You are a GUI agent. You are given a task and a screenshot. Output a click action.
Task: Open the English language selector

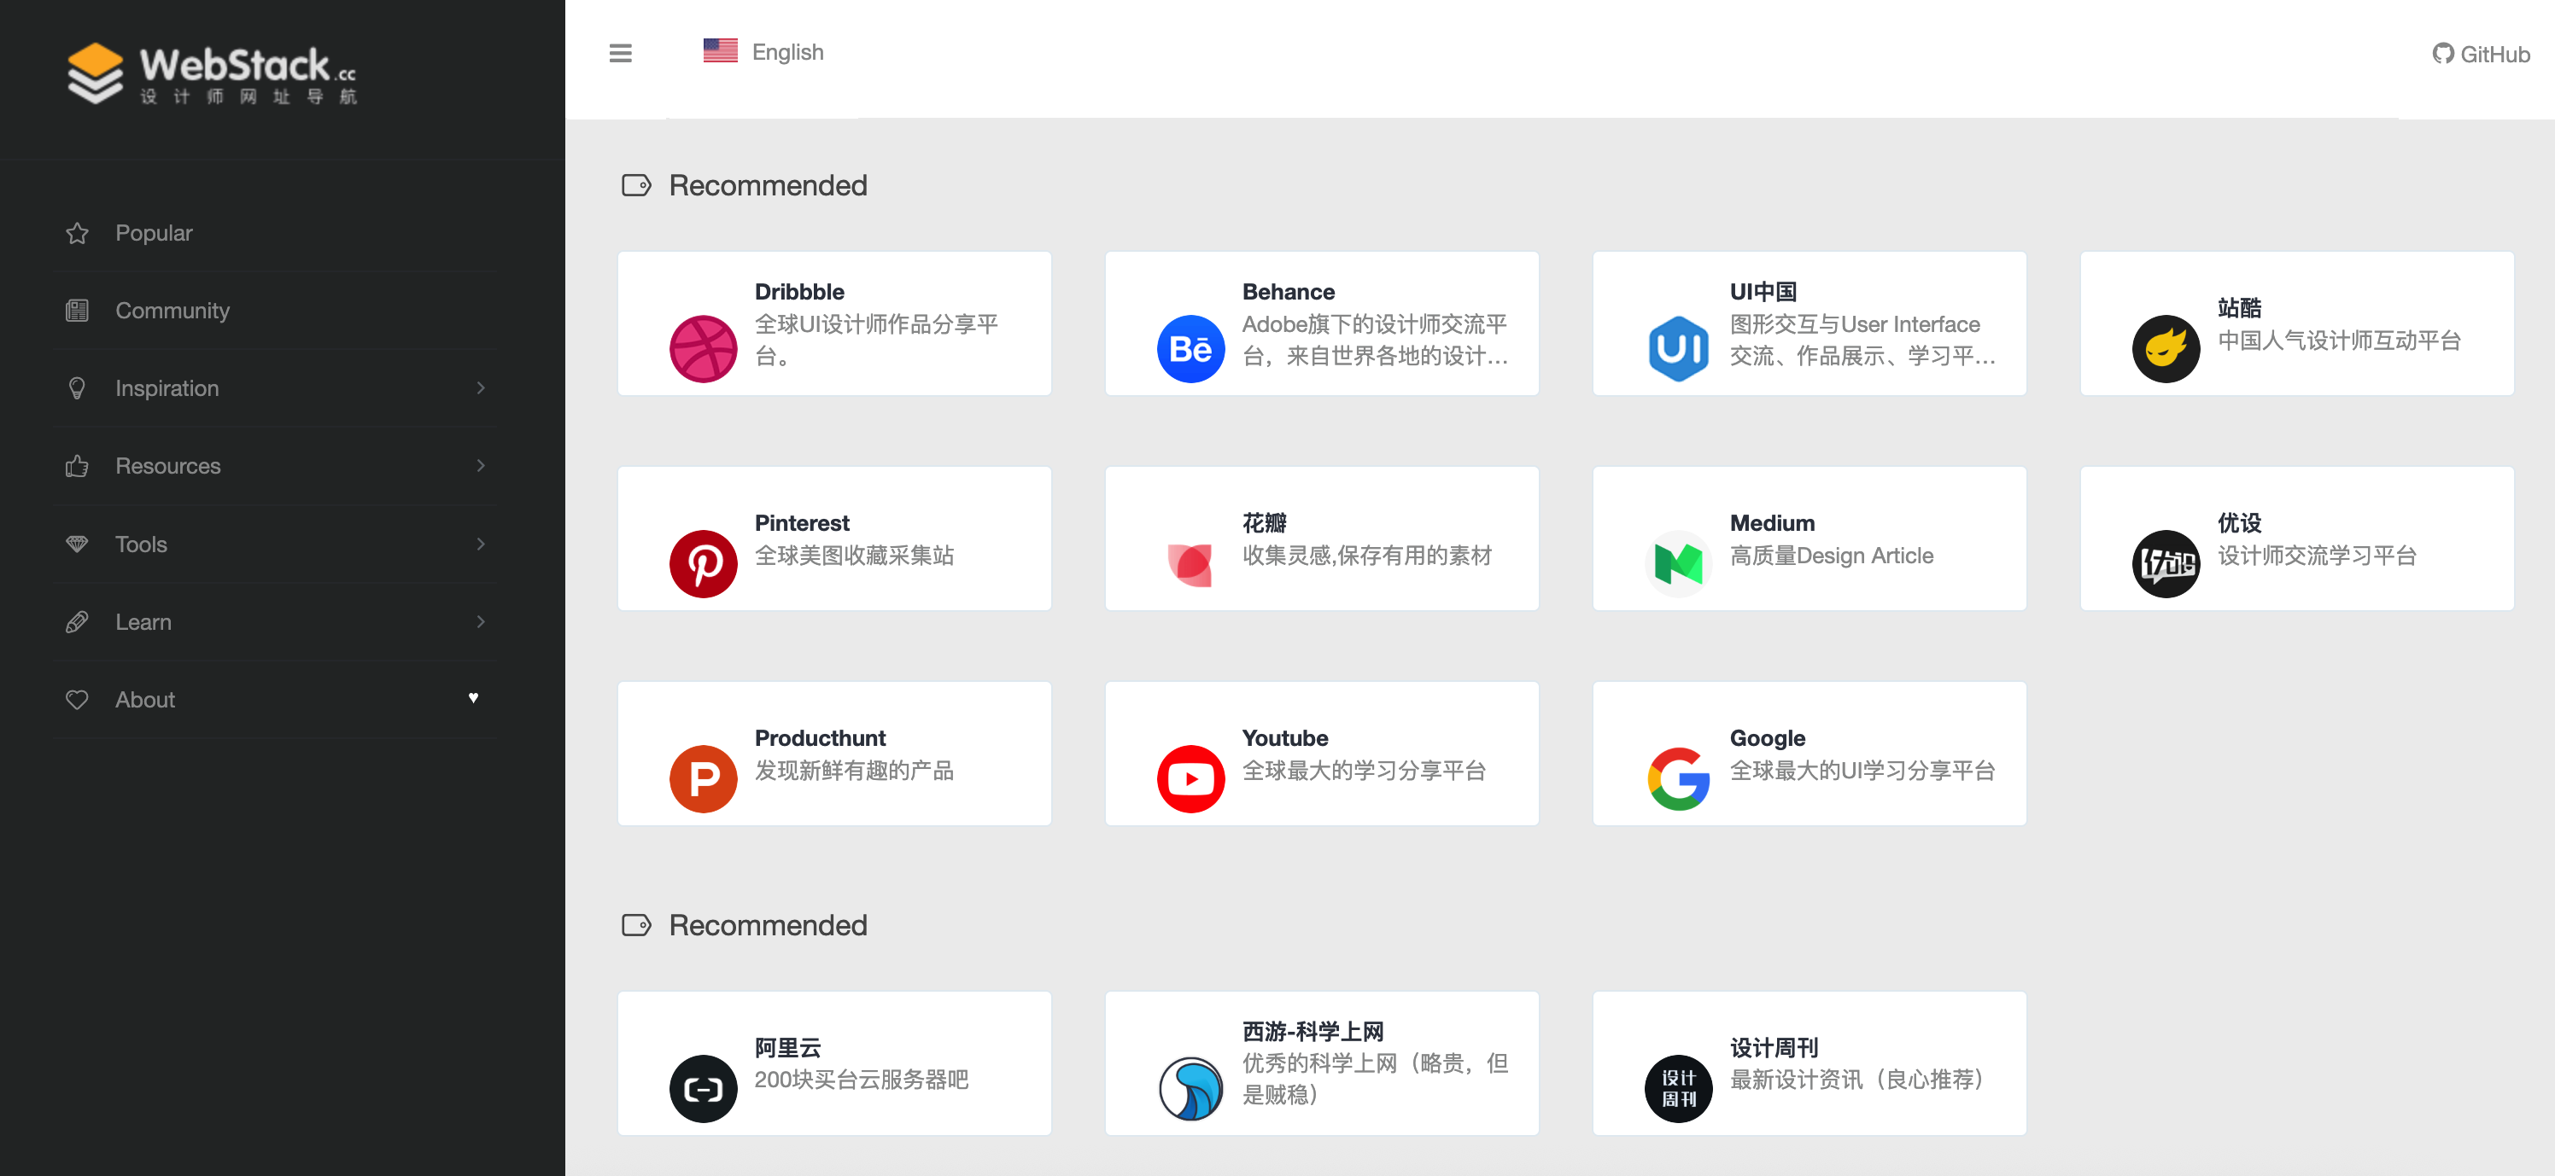(763, 51)
